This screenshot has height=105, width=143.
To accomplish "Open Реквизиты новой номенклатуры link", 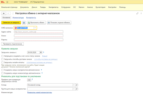I will tap(40, 92).
